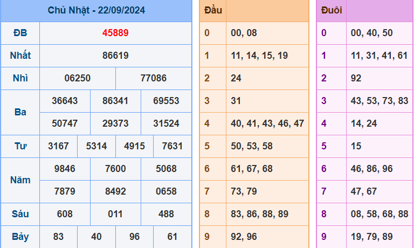
Task: Select the Đuôi entry "46, 86, 96"
Action: 371,169
